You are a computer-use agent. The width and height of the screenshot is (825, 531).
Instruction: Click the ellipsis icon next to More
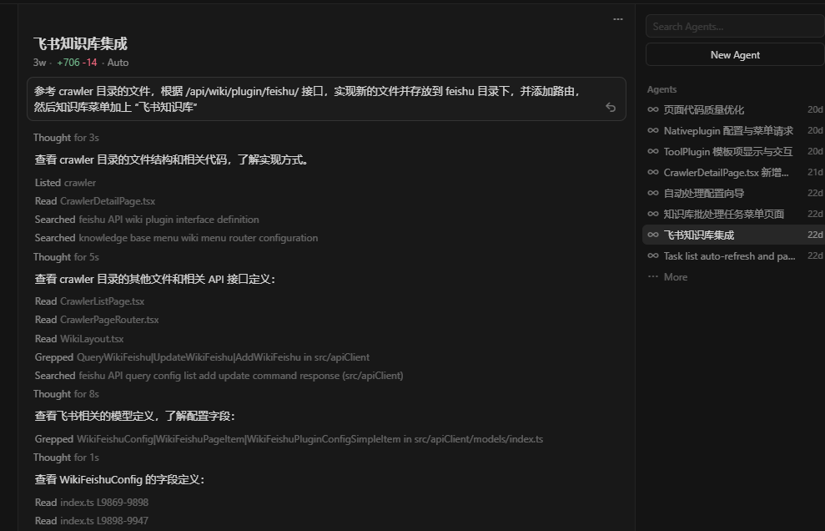[653, 277]
